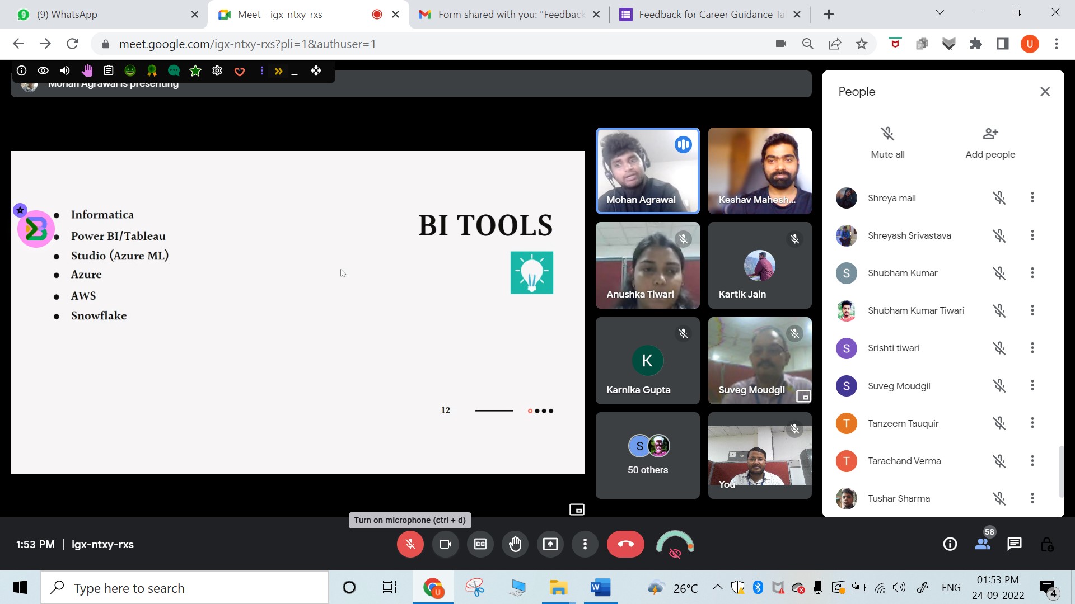Open more options for Tanzeem Tauquir
The image size is (1075, 604).
tap(1032, 423)
